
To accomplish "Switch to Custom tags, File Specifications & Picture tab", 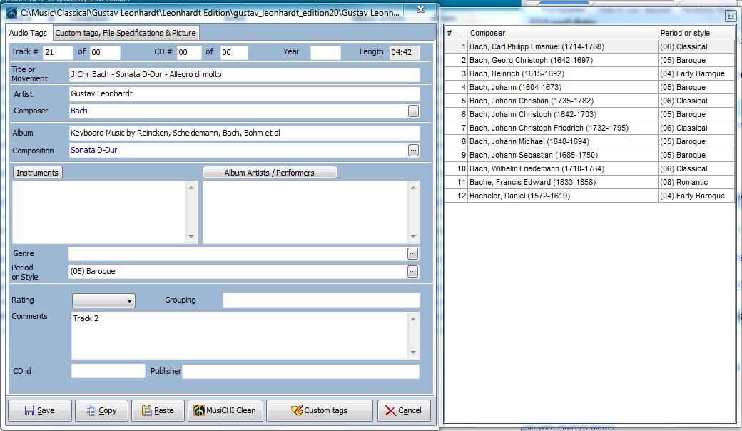I will (126, 33).
